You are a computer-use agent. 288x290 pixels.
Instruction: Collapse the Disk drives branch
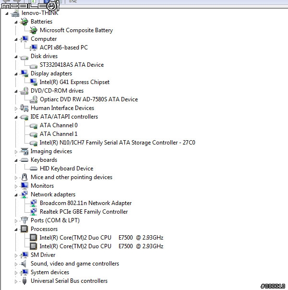tap(16, 57)
